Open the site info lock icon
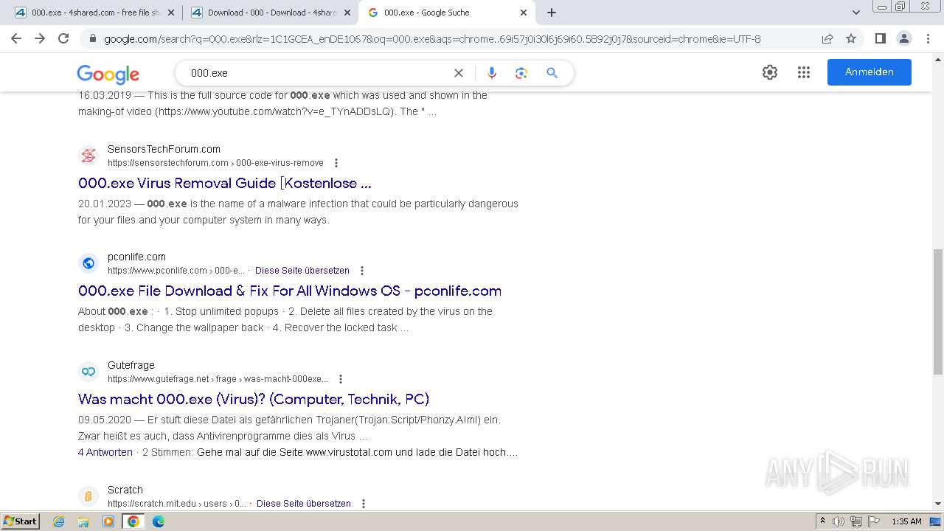Image resolution: width=944 pixels, height=531 pixels. (x=93, y=39)
